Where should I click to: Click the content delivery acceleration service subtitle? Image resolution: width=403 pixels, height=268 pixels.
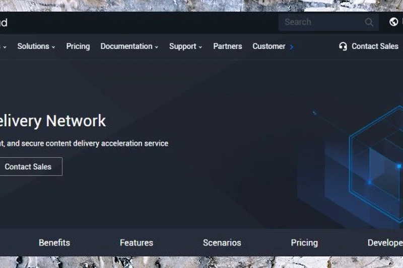[84, 143]
